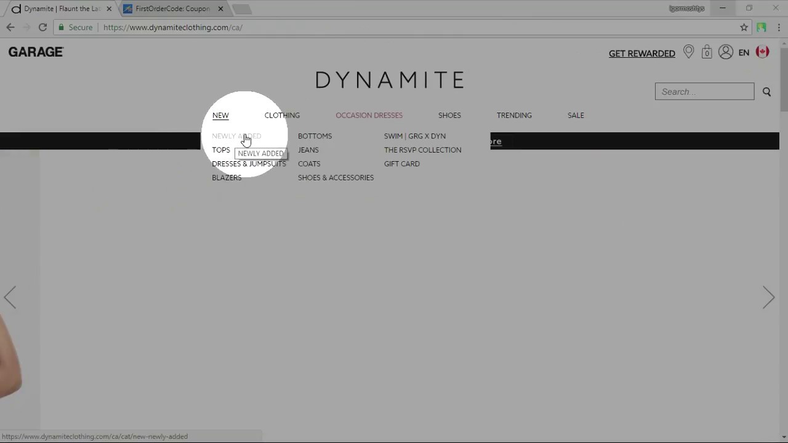Screen dimensions: 788x443
Task: Open the OCCASION DRESSES menu
Action: (x=369, y=115)
